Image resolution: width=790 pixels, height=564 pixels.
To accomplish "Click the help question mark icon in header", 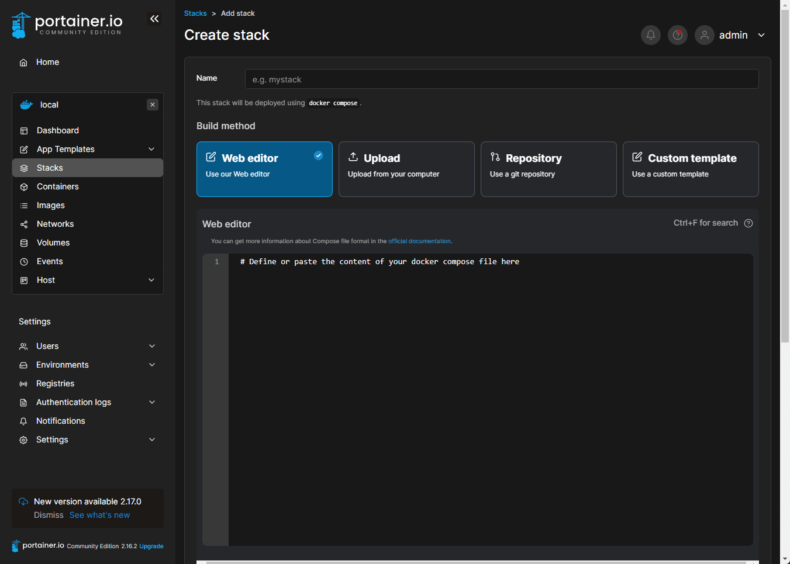I will click(x=678, y=35).
